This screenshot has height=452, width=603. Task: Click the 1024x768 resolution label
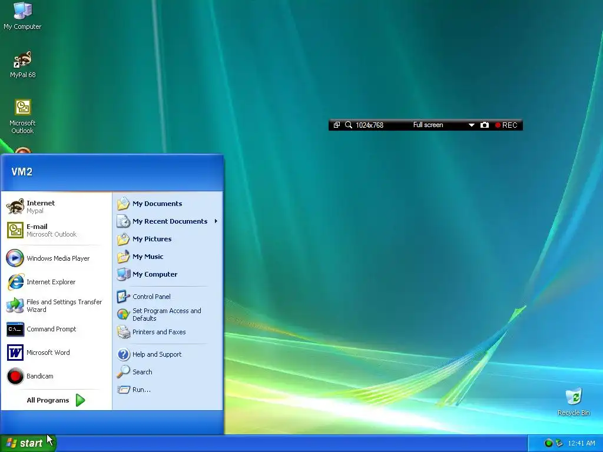coord(369,125)
